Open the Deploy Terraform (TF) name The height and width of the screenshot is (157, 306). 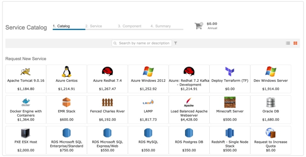pos(230,80)
